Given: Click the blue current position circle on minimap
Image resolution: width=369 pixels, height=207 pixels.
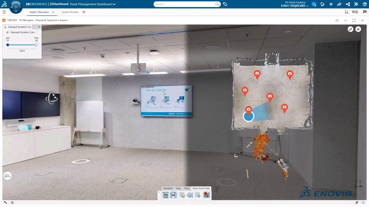Looking at the screenshot, I should [x=249, y=117].
